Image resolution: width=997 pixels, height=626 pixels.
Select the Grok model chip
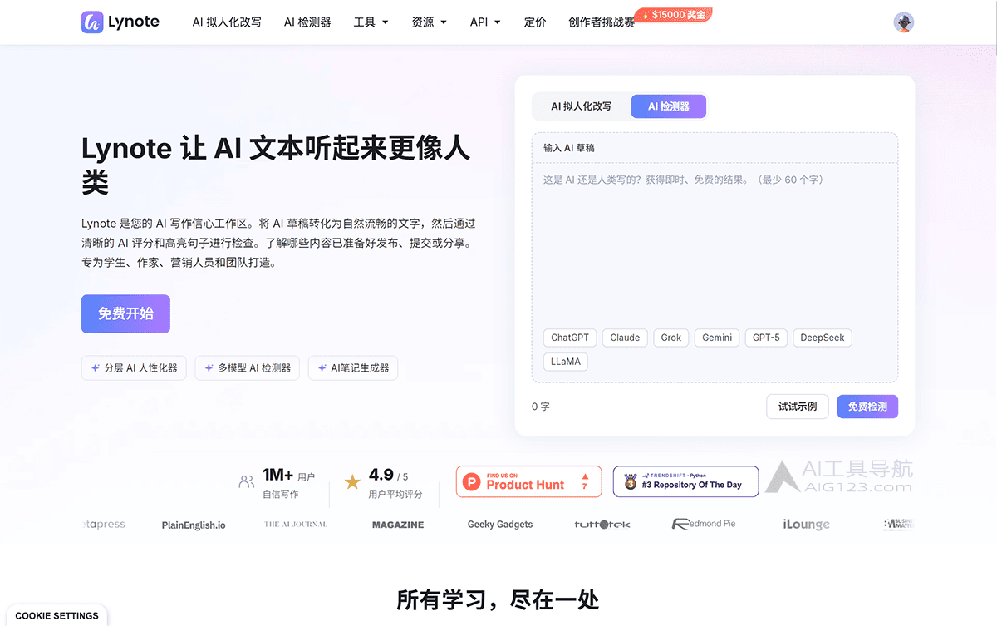coord(671,338)
